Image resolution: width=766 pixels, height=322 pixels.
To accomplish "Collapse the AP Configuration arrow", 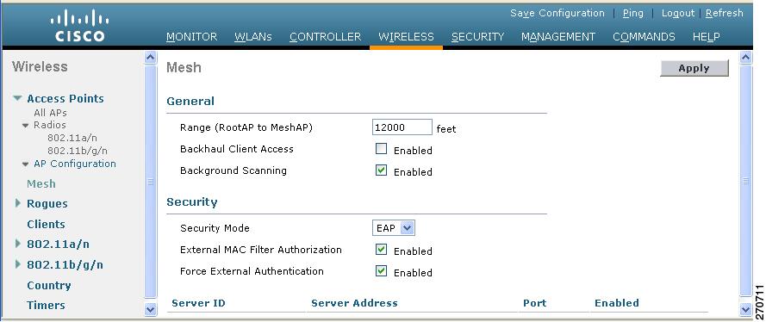I will point(25,164).
